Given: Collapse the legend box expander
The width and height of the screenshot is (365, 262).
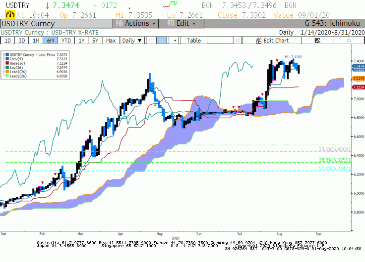Looking at the screenshot, I should click(x=4, y=55).
